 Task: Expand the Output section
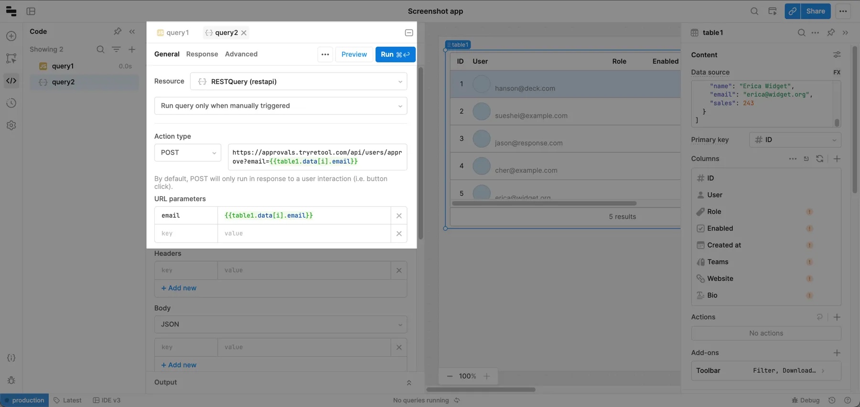[x=409, y=383]
